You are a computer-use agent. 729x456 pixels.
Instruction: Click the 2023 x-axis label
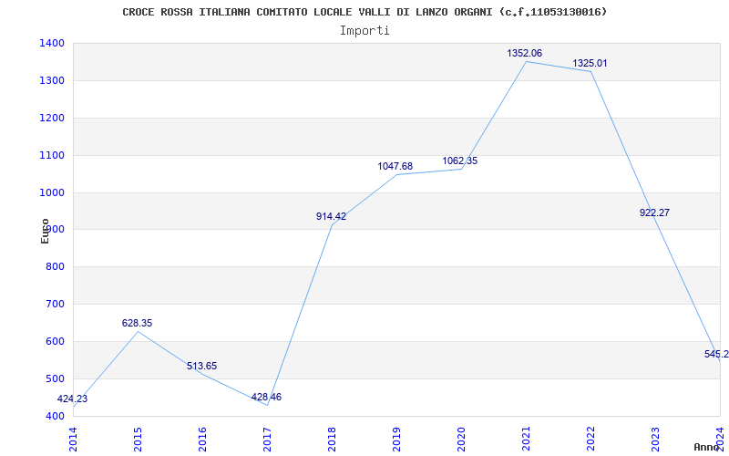655,440
